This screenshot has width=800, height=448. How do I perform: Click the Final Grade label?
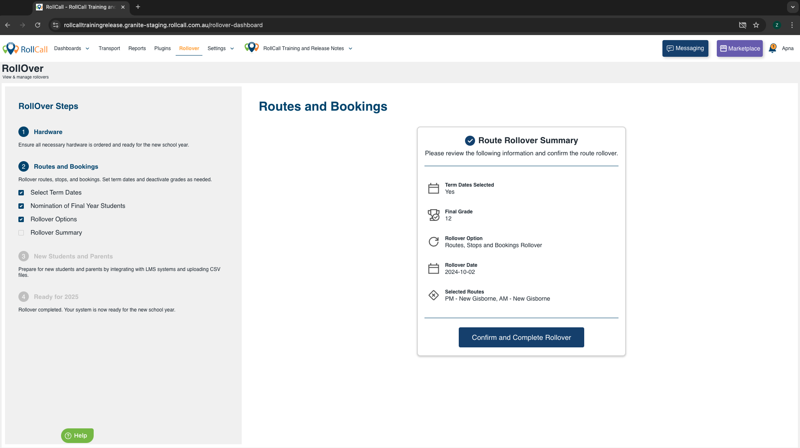point(459,212)
